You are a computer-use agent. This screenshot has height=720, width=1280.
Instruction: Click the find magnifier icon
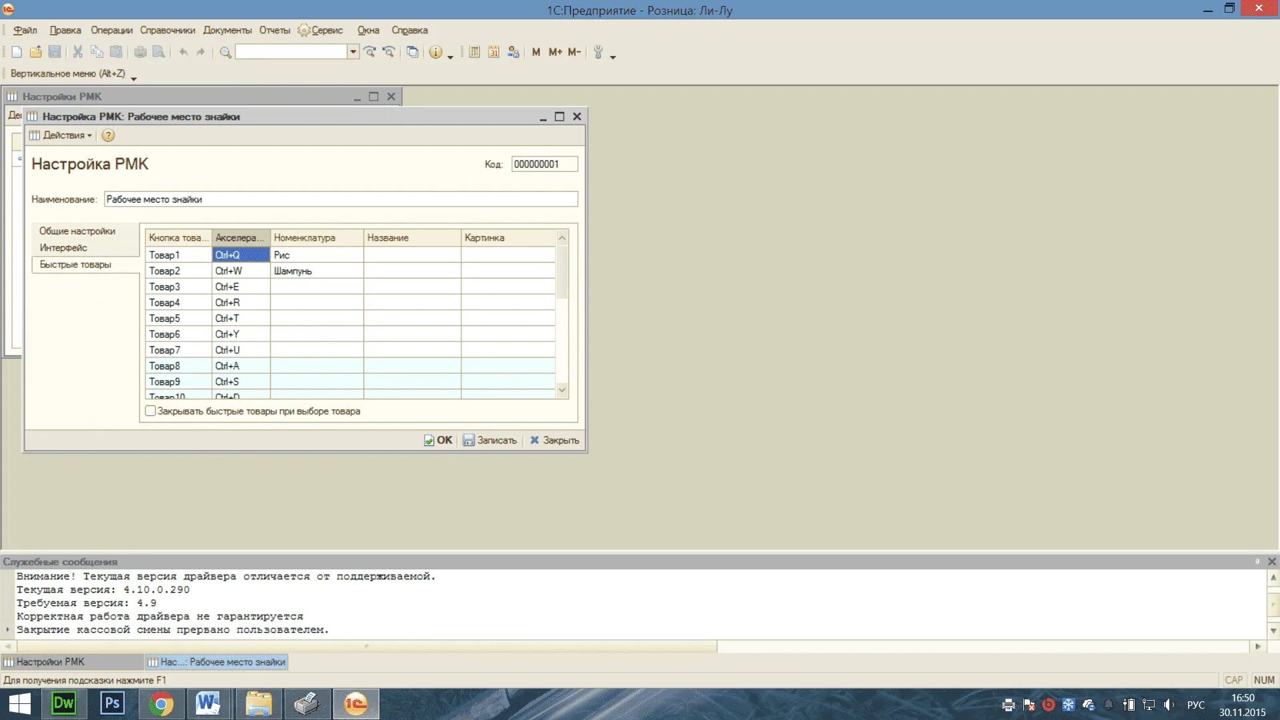point(225,52)
